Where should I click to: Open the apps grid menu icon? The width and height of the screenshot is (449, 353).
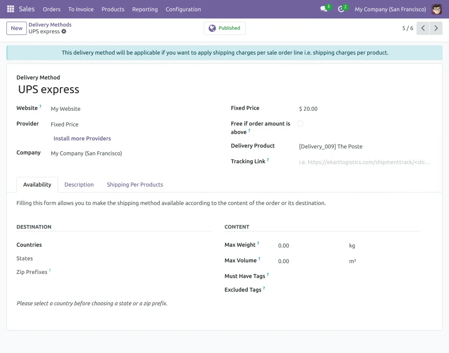click(x=10, y=9)
